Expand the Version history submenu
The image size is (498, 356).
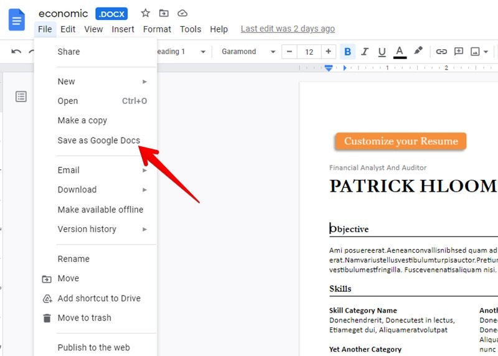[95, 229]
